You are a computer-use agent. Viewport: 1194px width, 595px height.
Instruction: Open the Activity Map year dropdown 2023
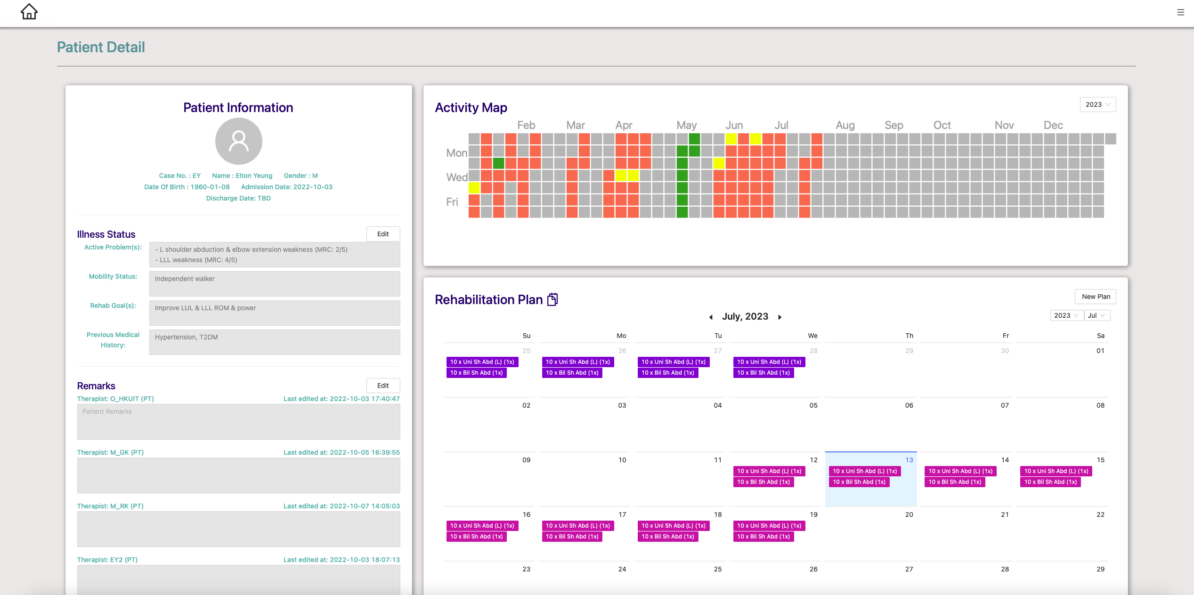tap(1098, 105)
